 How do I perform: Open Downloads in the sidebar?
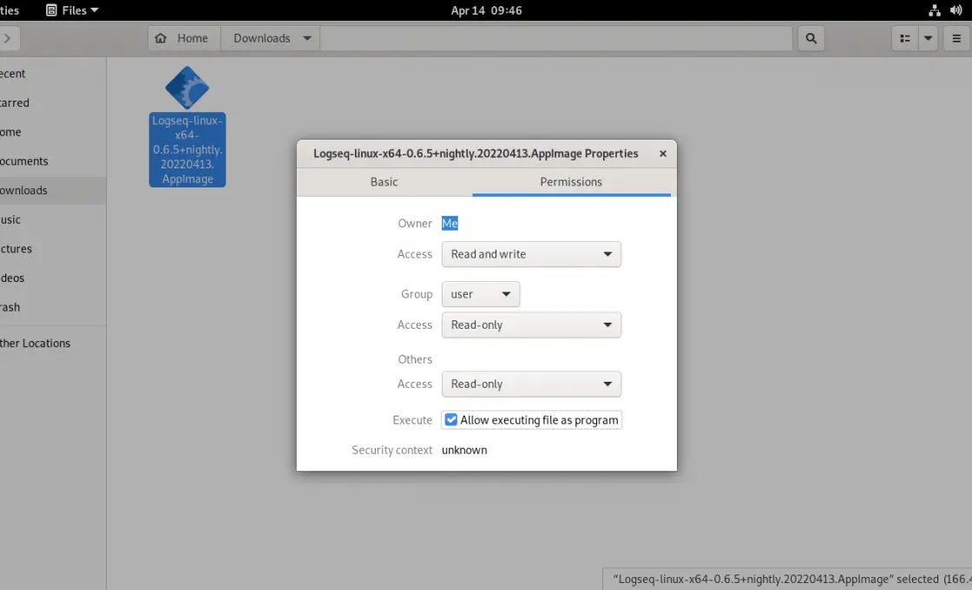click(53, 190)
